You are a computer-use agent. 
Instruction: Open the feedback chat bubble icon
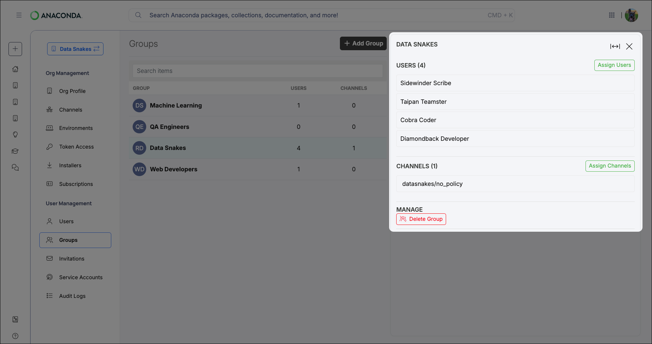point(15,167)
